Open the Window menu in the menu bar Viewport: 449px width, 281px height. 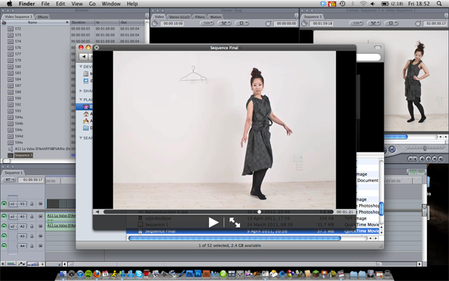111,4
